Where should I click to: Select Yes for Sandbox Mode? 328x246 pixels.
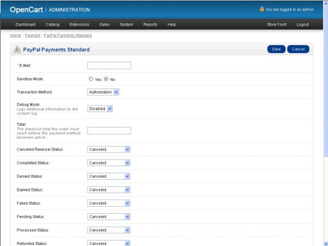91,79
